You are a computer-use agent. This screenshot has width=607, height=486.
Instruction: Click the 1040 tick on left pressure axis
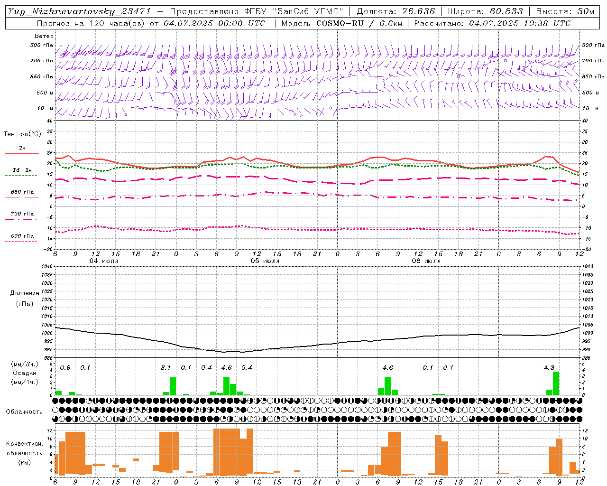(47, 266)
